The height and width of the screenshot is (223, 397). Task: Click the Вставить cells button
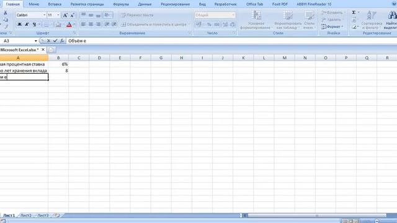332,12
